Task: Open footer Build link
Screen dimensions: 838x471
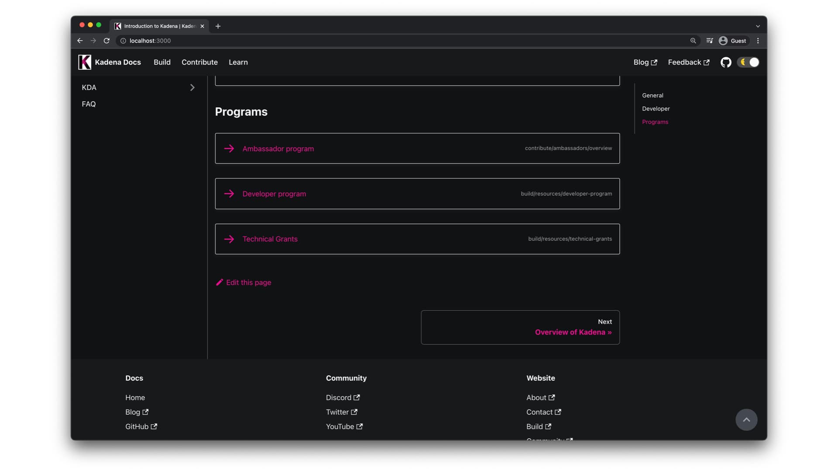Action: point(539,427)
